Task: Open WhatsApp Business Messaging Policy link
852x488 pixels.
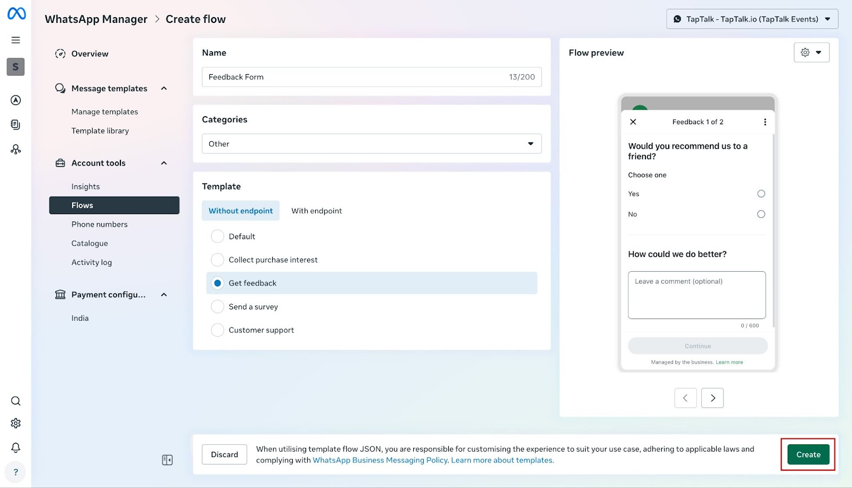Action: [x=380, y=460]
